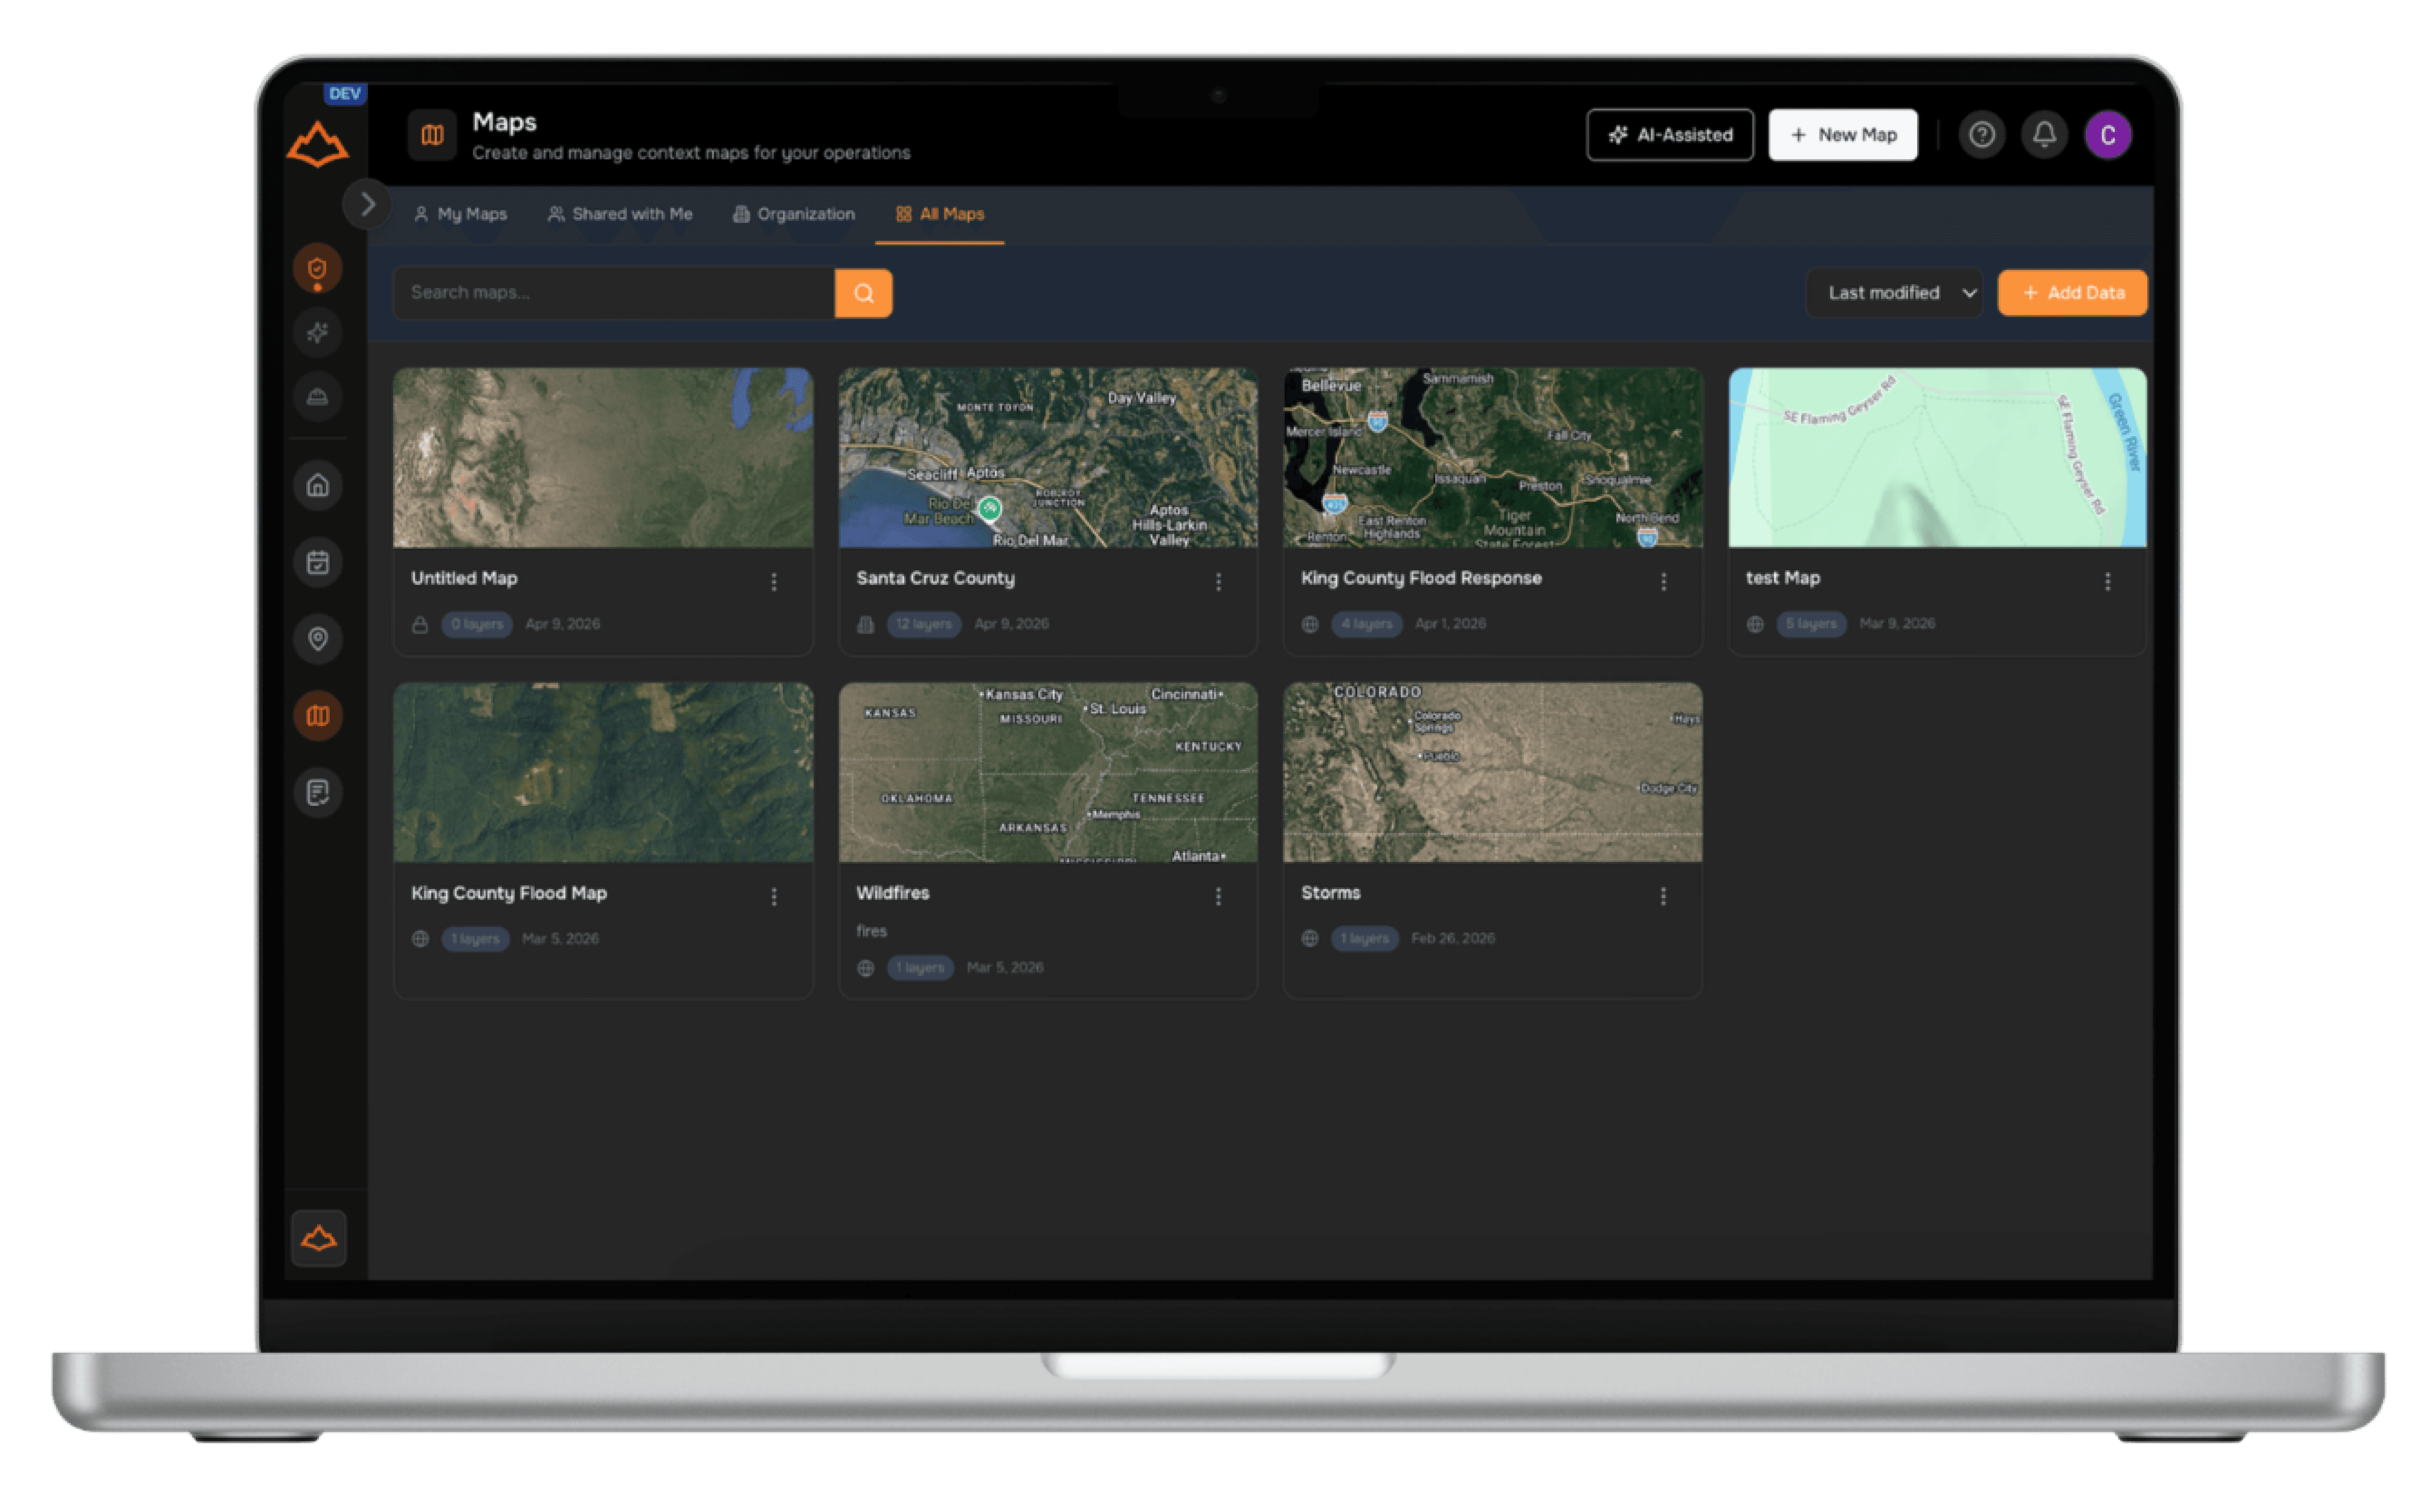This screenshot has height=1512, width=2430.
Task: Click the checklist document sidebar icon
Action: tap(317, 793)
